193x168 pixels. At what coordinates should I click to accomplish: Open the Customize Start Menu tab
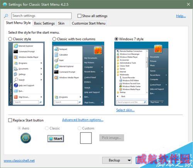pyautogui.click(x=88, y=23)
